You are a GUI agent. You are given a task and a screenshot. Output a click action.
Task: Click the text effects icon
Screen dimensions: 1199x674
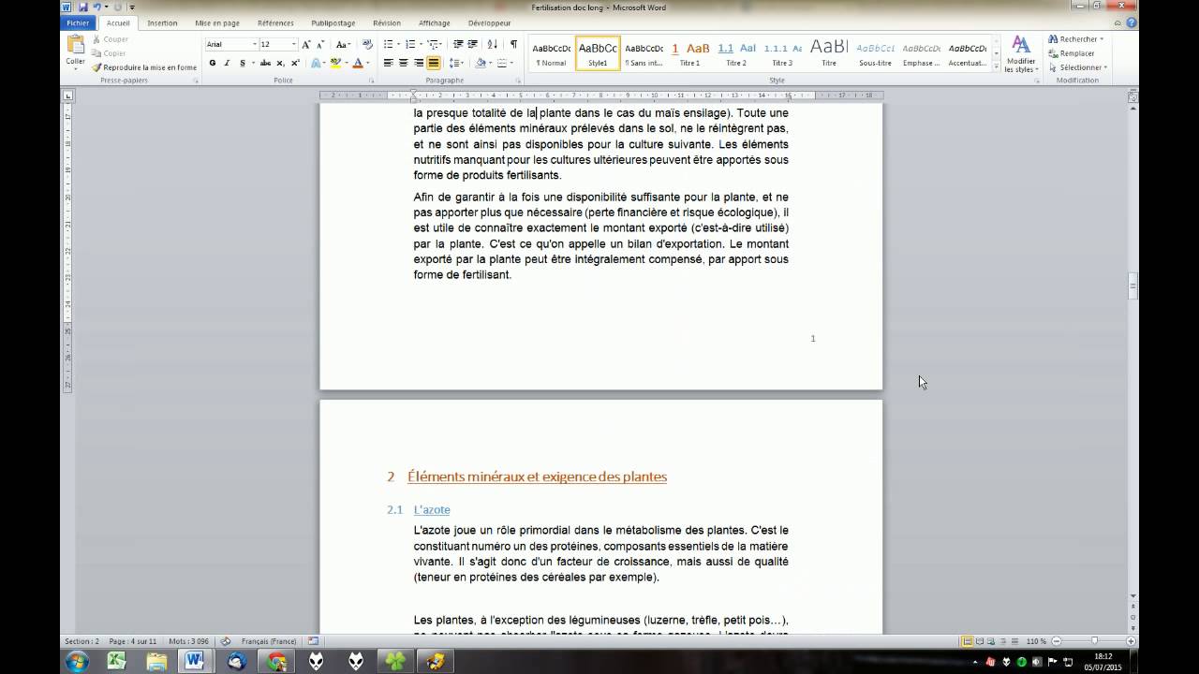point(317,63)
